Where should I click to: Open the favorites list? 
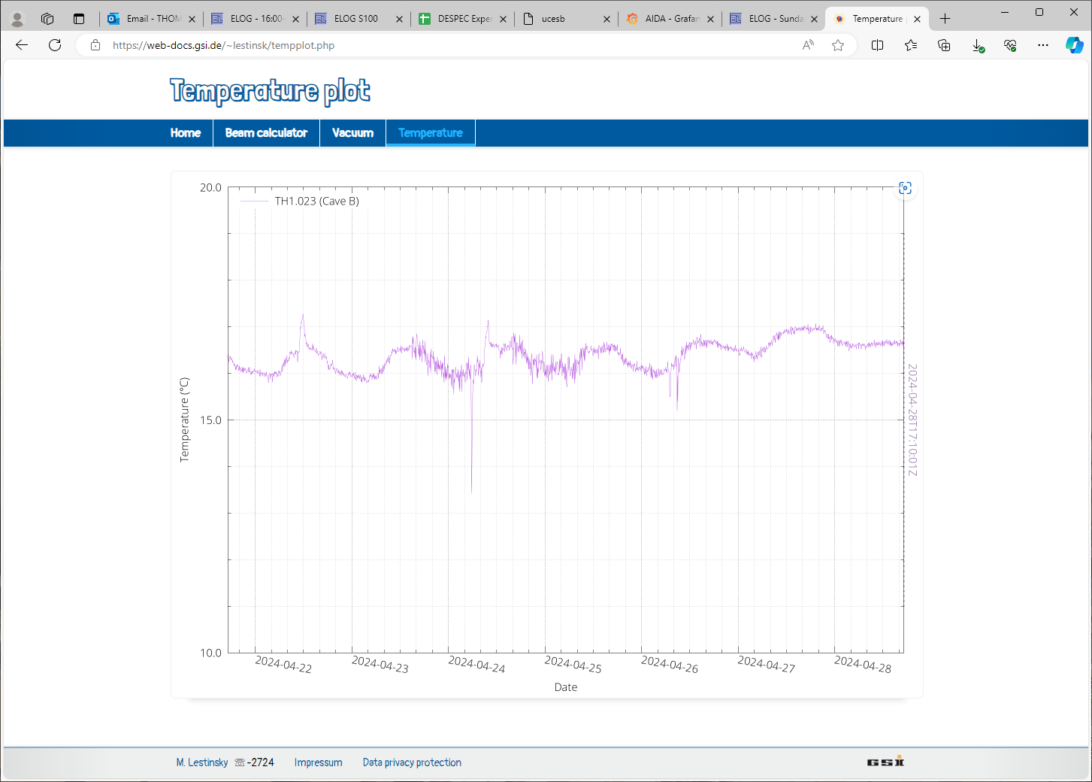(x=911, y=45)
